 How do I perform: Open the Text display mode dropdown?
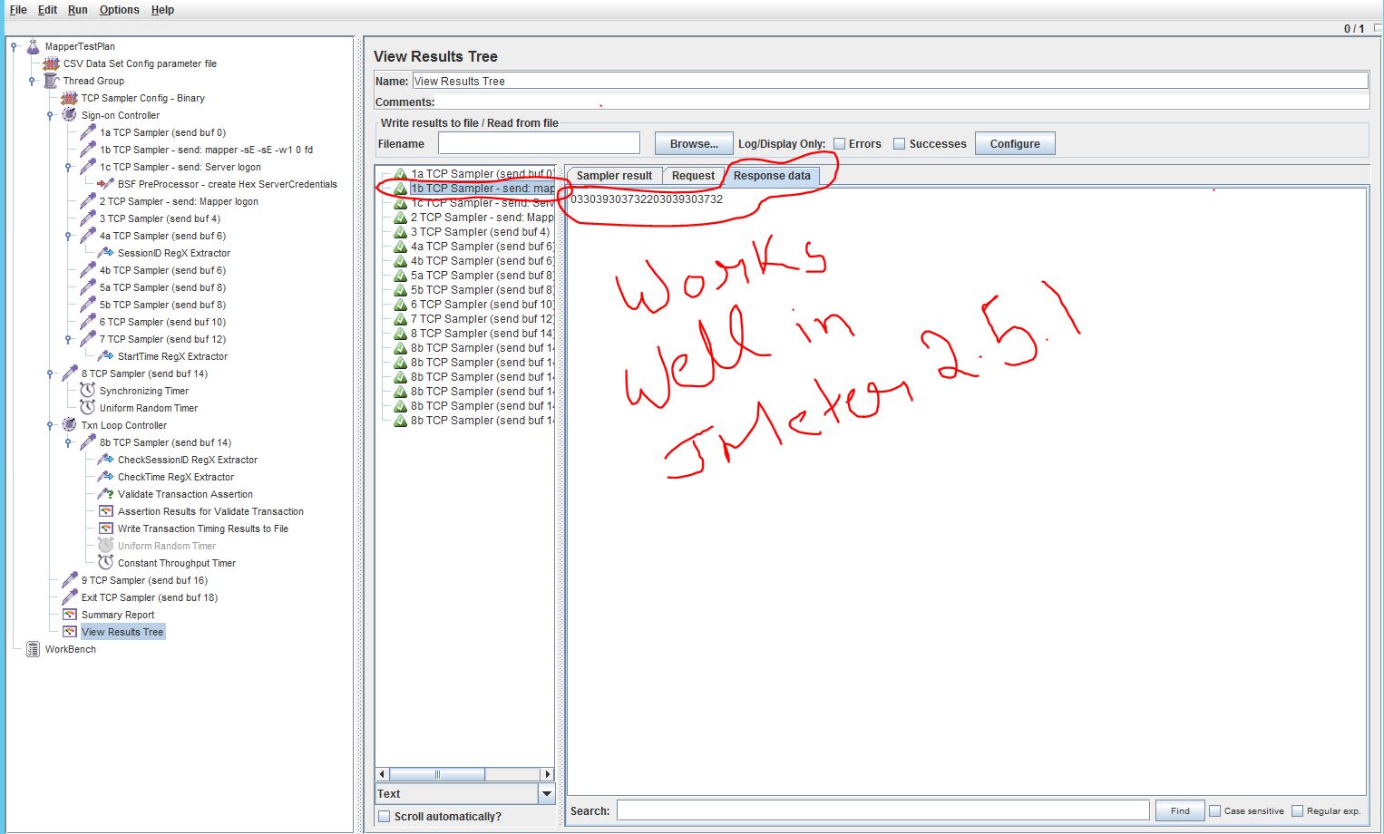pyautogui.click(x=545, y=793)
